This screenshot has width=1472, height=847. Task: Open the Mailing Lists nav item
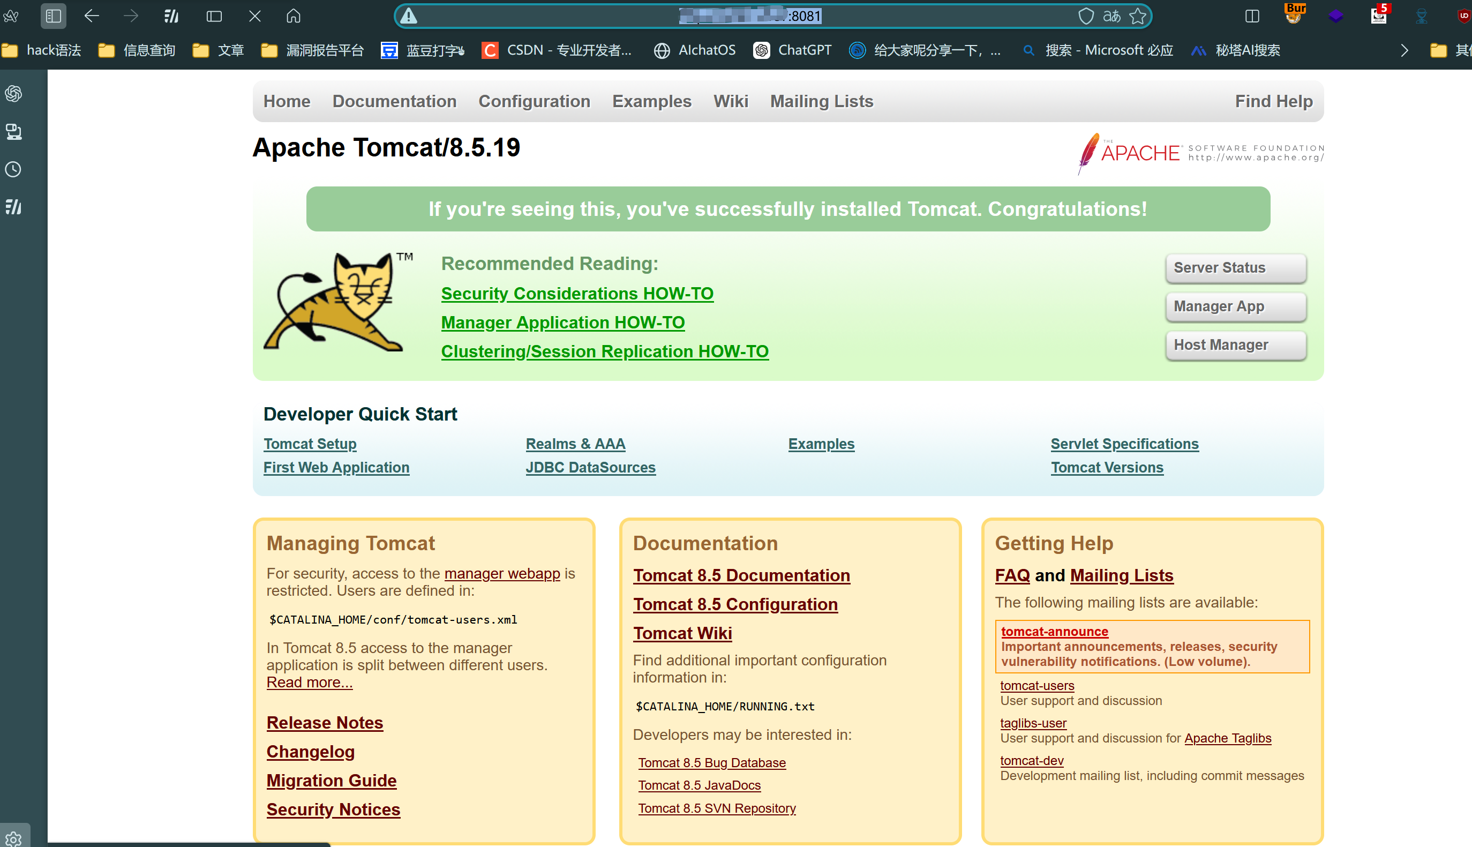click(x=821, y=101)
